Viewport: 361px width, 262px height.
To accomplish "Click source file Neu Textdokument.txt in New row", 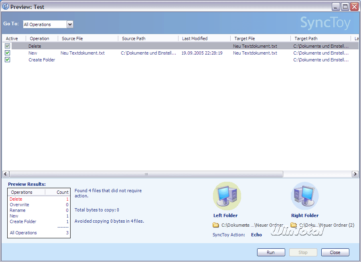I will point(82,53).
